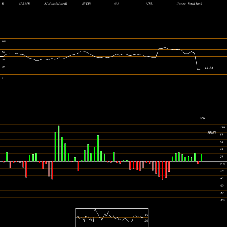Click the 40 label on MR axis

point(222,149)
